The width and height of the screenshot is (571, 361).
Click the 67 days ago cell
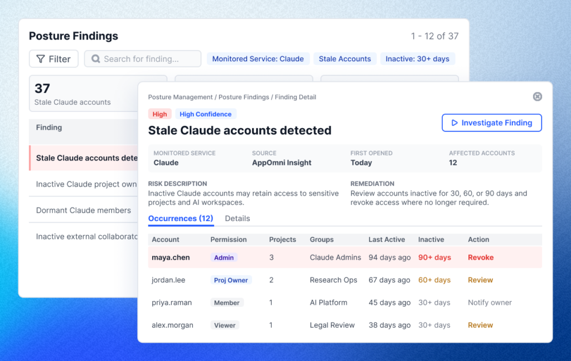pos(389,280)
